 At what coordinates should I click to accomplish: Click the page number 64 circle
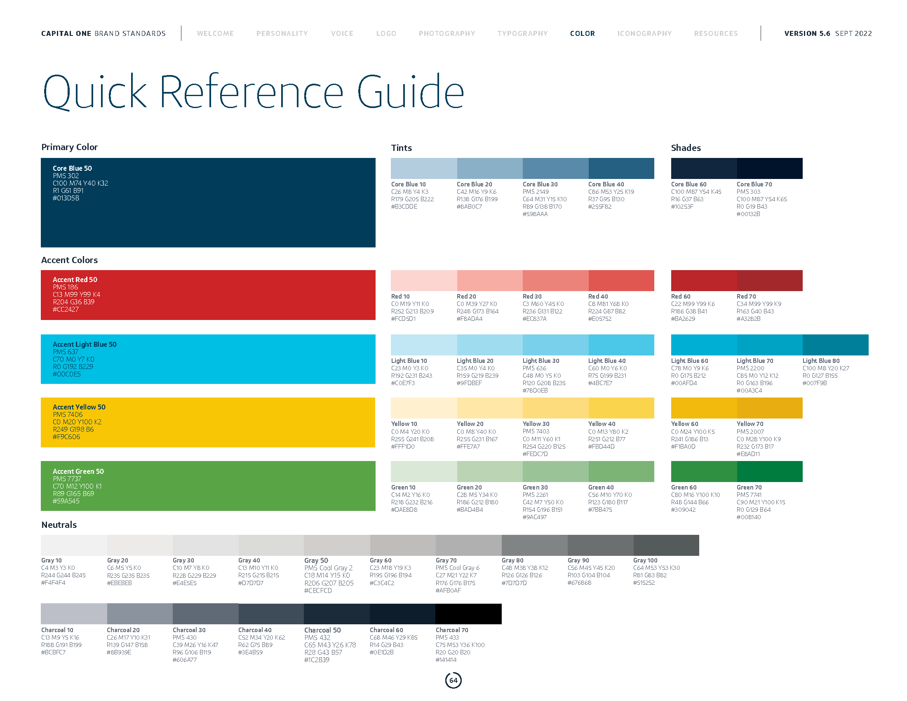pos(453,680)
